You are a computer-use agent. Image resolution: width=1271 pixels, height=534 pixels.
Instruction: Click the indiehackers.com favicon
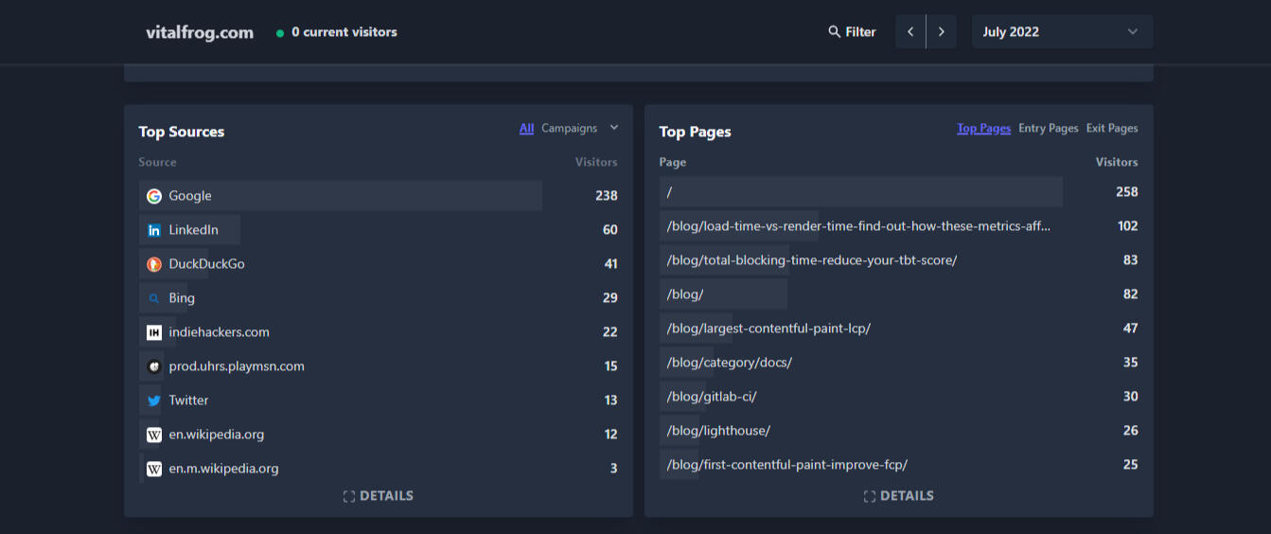point(154,332)
